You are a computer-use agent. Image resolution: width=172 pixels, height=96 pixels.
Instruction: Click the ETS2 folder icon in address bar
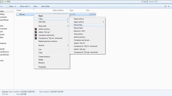pos(3,2)
